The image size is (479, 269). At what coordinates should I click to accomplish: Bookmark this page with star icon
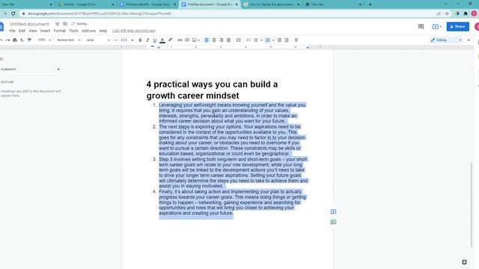pos(447,13)
